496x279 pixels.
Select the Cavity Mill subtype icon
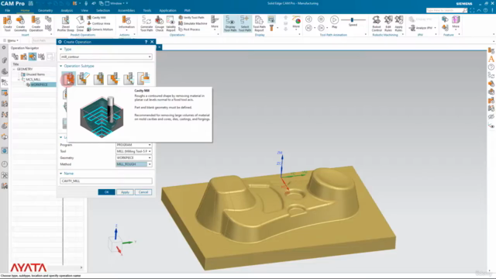pyautogui.click(x=68, y=78)
